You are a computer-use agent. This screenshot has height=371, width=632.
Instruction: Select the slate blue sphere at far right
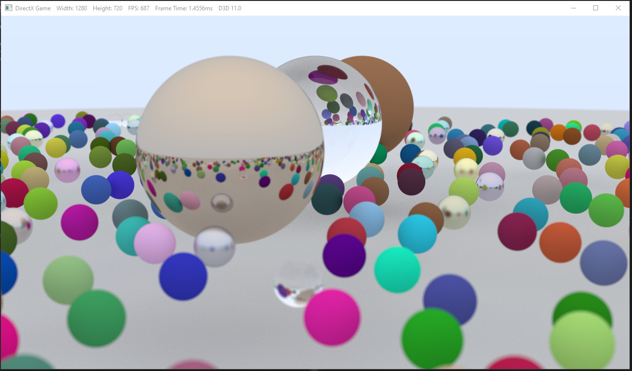[x=604, y=263]
